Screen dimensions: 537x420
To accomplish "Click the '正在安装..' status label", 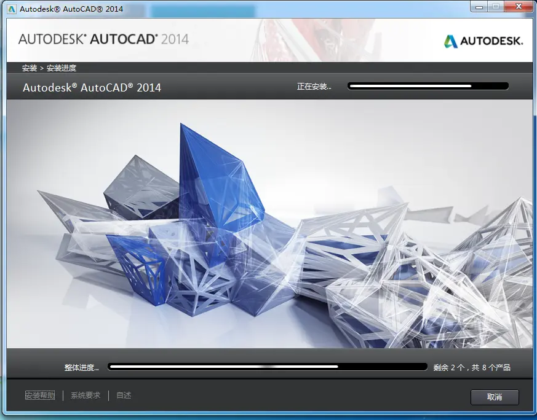I will [x=314, y=87].
